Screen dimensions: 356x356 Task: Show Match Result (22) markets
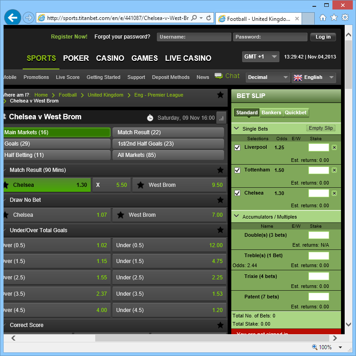click(168, 132)
